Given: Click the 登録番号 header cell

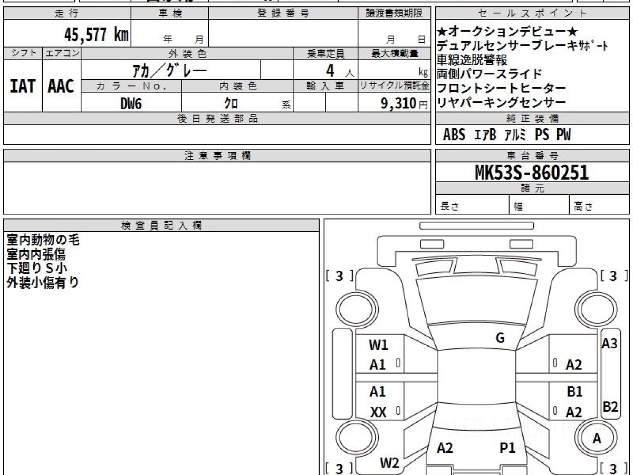Looking at the screenshot, I should click(283, 14).
